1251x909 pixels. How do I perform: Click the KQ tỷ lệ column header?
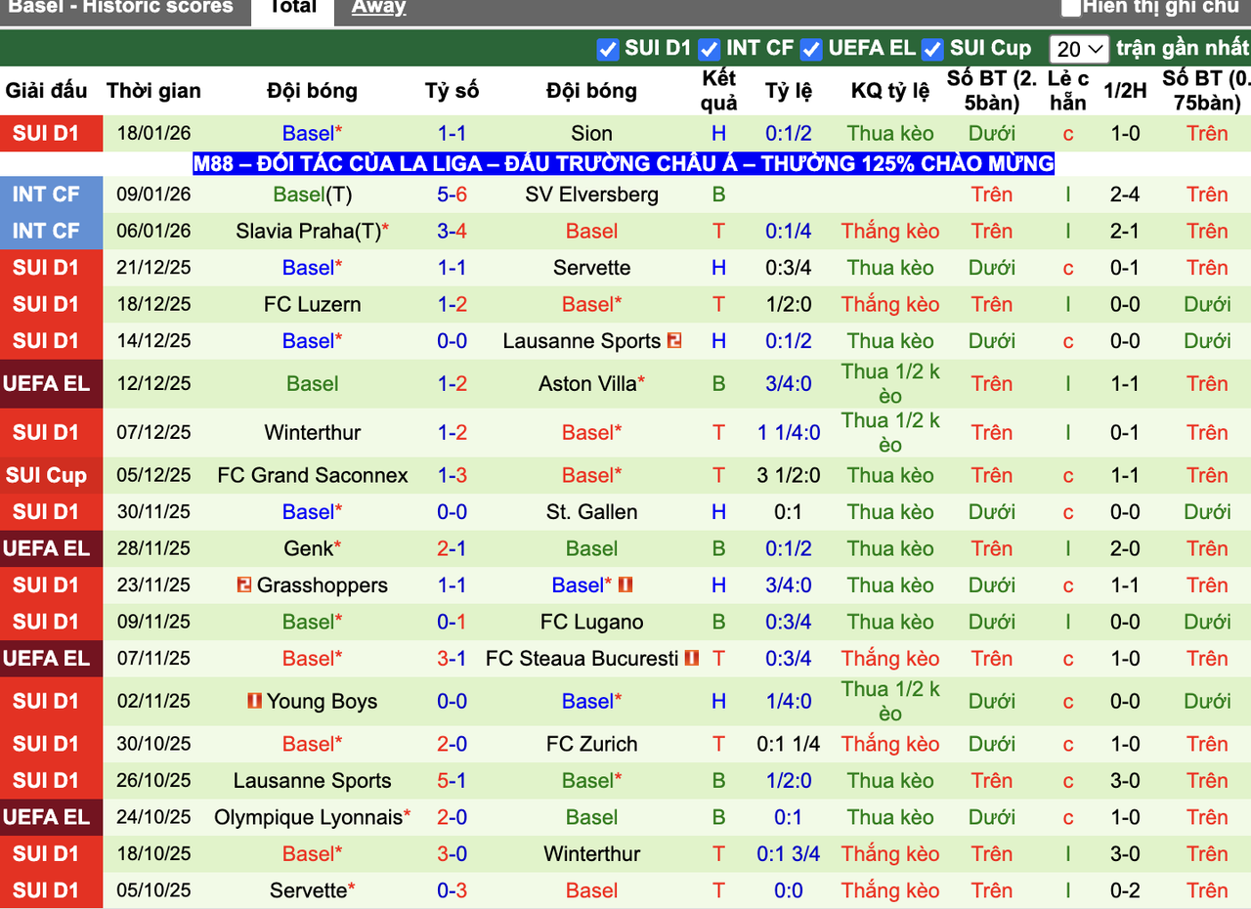pos(890,91)
